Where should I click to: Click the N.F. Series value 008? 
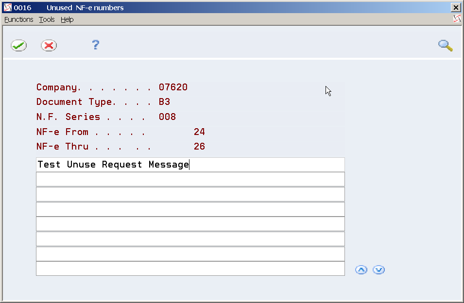click(168, 117)
